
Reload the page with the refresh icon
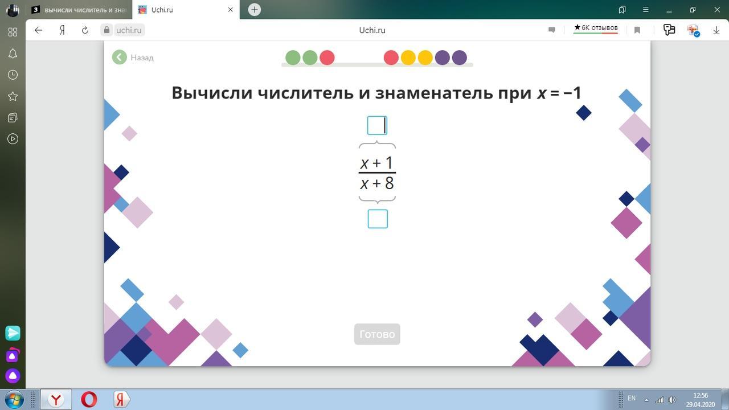pyautogui.click(x=85, y=30)
